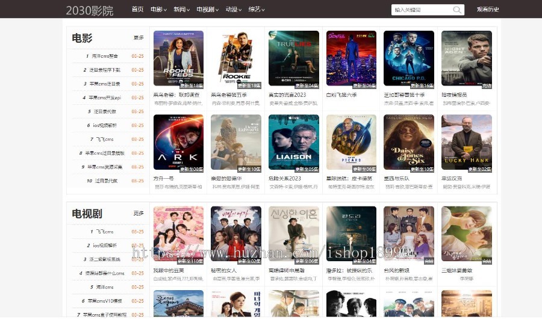
Task: Open 观看历史 viewing history
Action: pyautogui.click(x=488, y=10)
